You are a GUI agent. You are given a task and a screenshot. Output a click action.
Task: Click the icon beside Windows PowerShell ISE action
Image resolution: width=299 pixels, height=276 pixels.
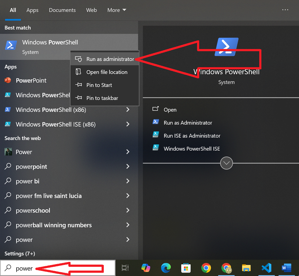156,147
